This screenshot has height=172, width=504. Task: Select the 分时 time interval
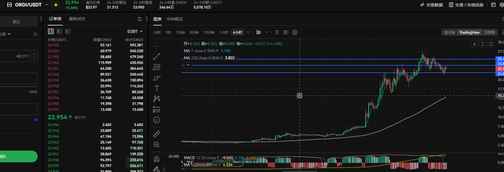click(157, 33)
